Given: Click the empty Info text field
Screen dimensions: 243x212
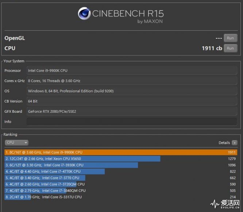Looking at the screenshot, I should tap(132, 122).
